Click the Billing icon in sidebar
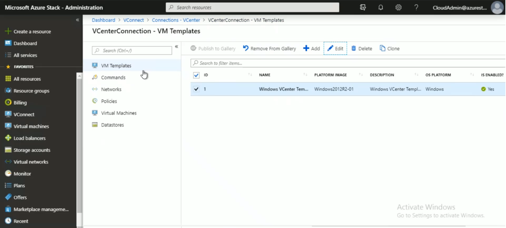506x228 pixels. click(8, 102)
